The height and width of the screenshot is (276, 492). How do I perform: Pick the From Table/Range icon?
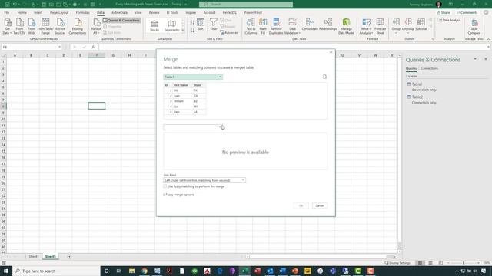45,26
